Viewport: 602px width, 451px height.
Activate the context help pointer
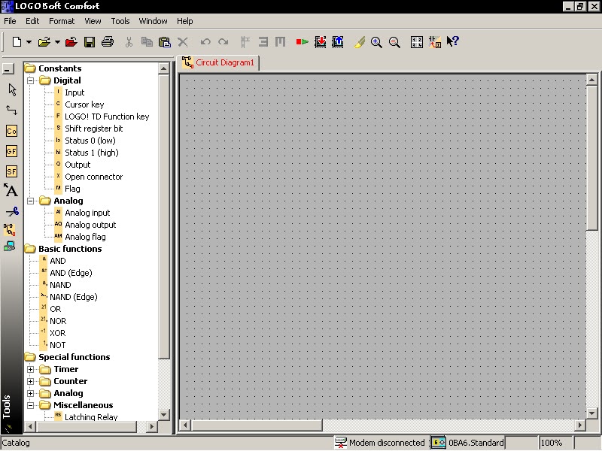[452, 42]
